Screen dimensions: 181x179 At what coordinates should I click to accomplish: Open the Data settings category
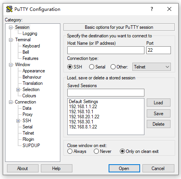tap(27, 108)
